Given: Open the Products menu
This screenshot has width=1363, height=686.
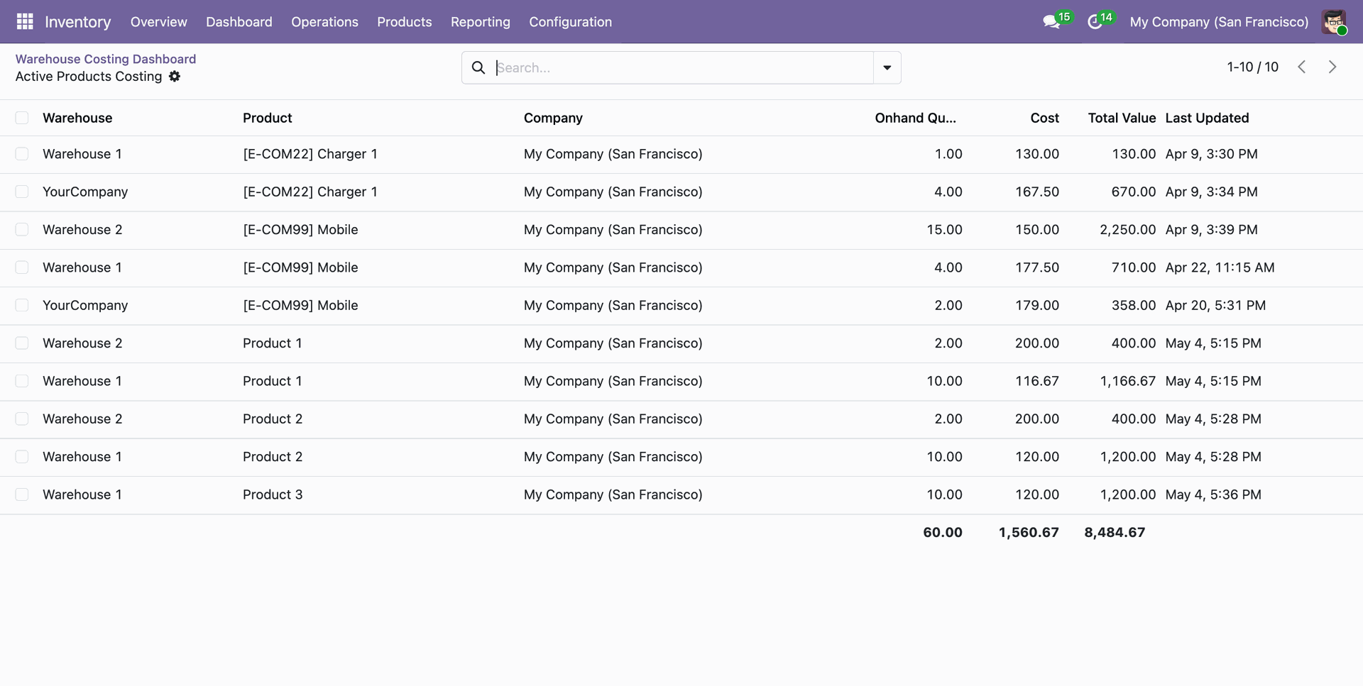Looking at the screenshot, I should click(404, 22).
